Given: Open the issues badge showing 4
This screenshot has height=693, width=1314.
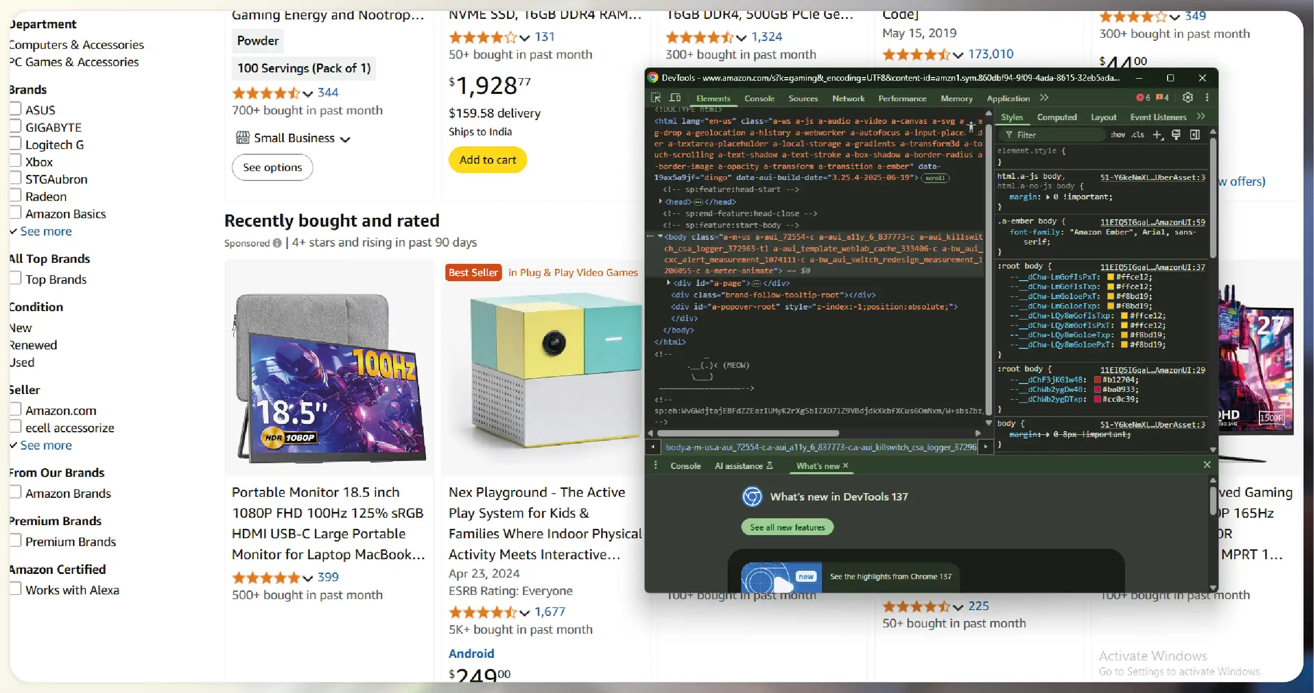Looking at the screenshot, I should pos(1163,97).
